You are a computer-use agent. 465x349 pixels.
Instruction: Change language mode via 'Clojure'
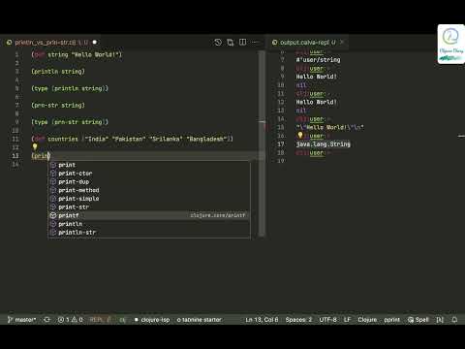point(367,320)
